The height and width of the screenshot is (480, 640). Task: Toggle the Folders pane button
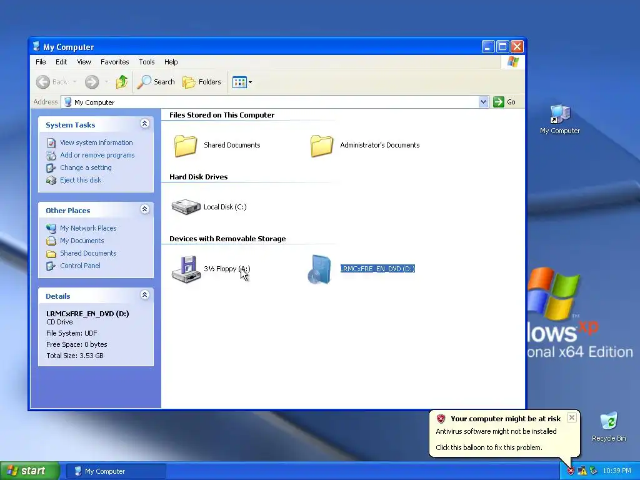pos(202,82)
